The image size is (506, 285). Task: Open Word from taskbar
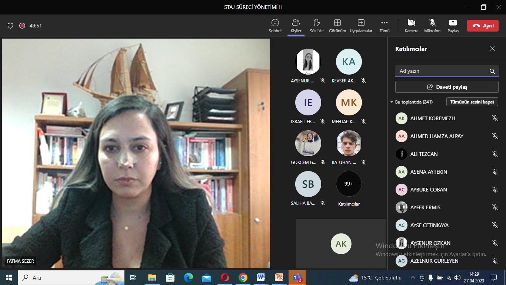(261, 278)
